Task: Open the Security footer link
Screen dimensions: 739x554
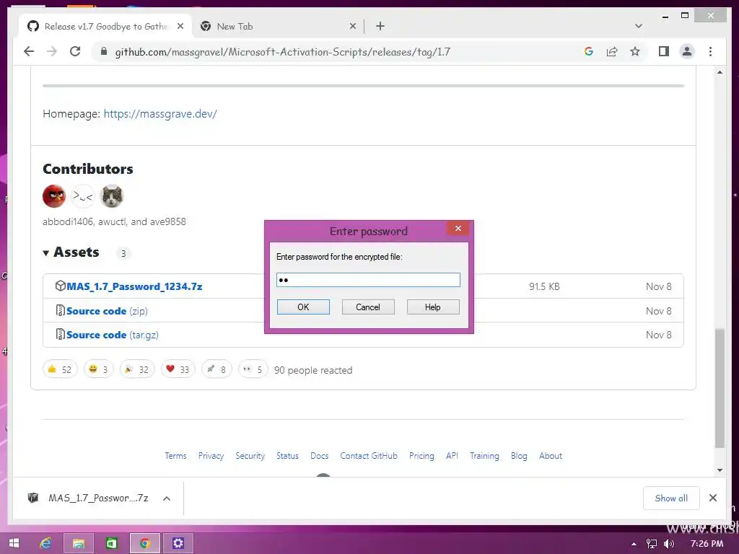Action: pyautogui.click(x=250, y=456)
